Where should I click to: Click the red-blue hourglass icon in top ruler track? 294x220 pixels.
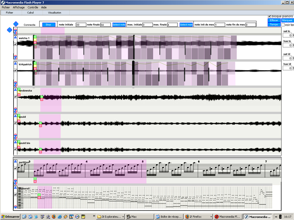[x=15, y=31]
